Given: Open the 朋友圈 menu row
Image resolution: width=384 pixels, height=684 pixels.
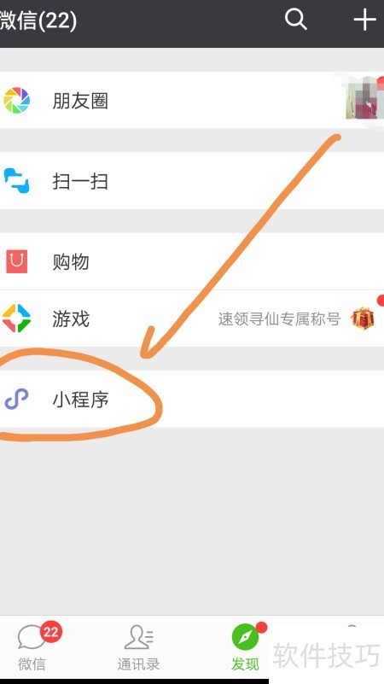Looking at the screenshot, I should pos(192,100).
